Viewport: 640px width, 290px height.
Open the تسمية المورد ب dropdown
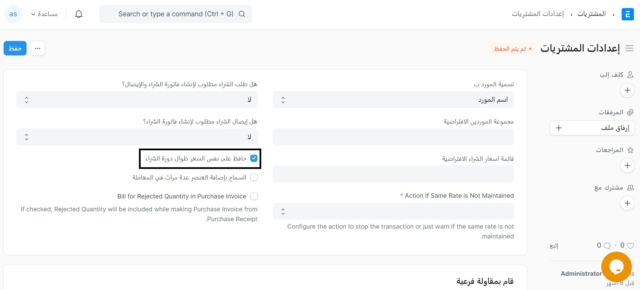coord(393,100)
